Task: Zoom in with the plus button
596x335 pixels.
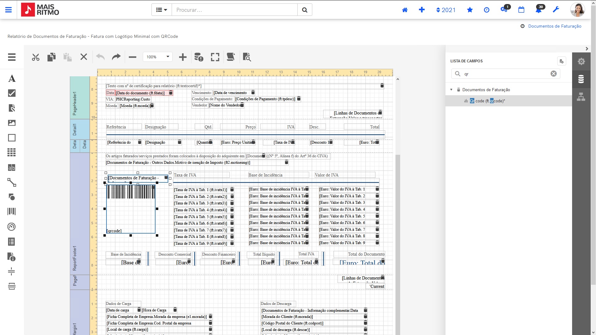Action: [x=183, y=57]
